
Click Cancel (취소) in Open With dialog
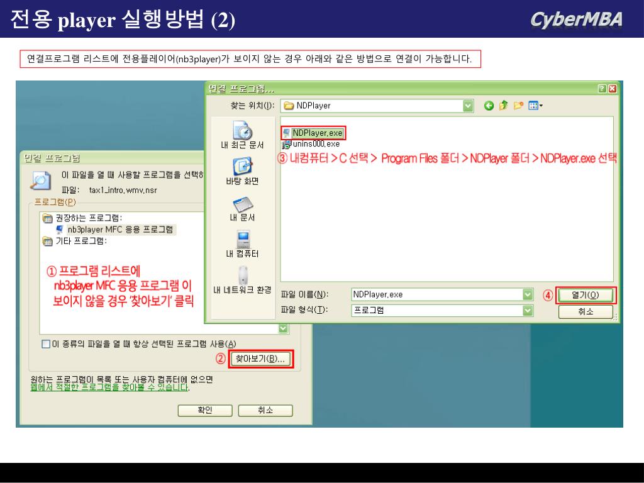(x=265, y=410)
